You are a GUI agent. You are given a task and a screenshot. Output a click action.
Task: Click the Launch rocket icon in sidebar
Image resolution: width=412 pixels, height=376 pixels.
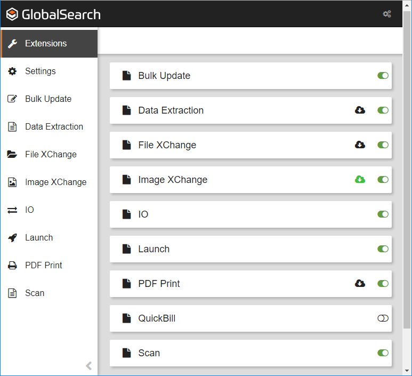coord(12,238)
